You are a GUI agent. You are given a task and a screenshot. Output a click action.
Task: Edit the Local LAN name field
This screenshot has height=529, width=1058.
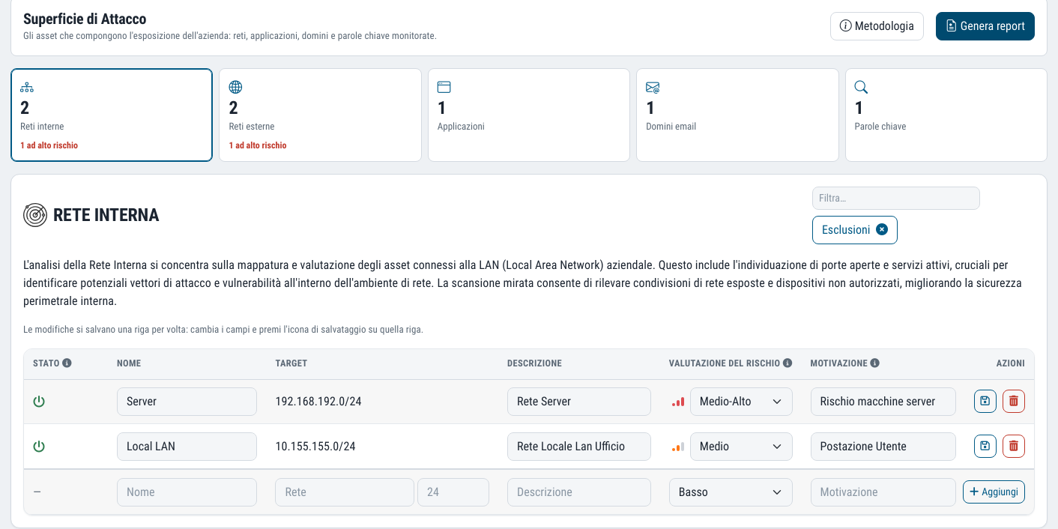click(187, 447)
